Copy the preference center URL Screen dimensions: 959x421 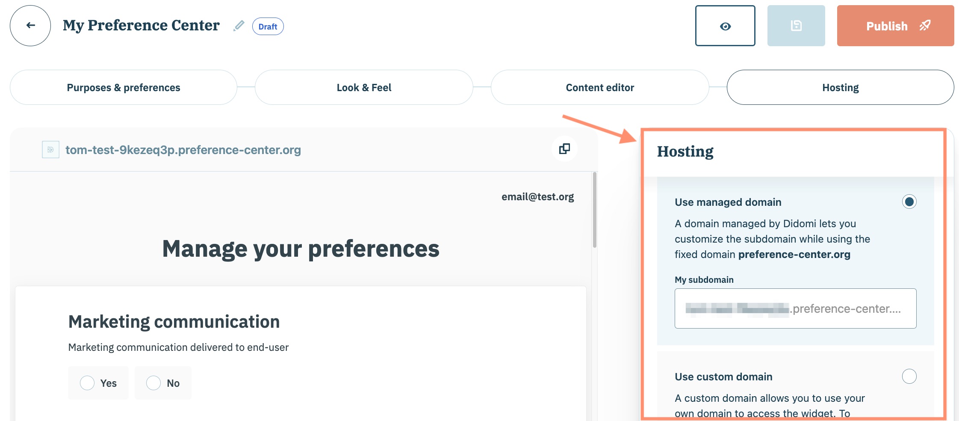[564, 149]
